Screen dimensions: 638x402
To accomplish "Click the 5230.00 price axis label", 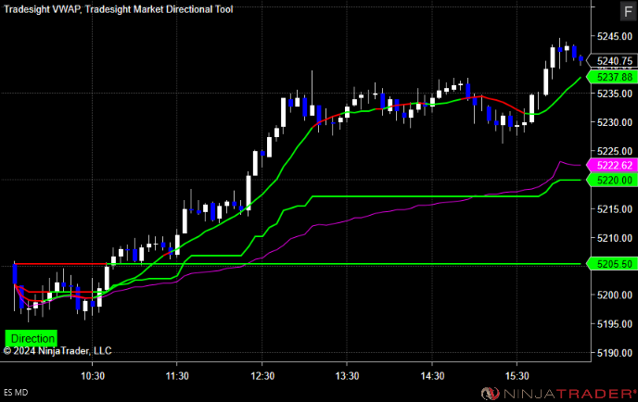I will tap(615, 122).
